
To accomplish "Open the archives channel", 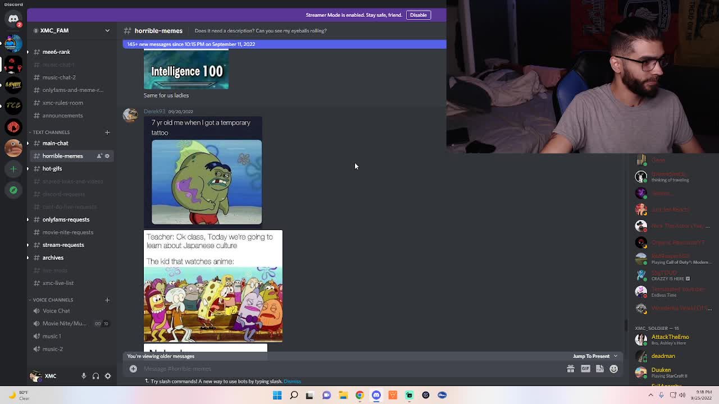I will (x=72, y=258).
